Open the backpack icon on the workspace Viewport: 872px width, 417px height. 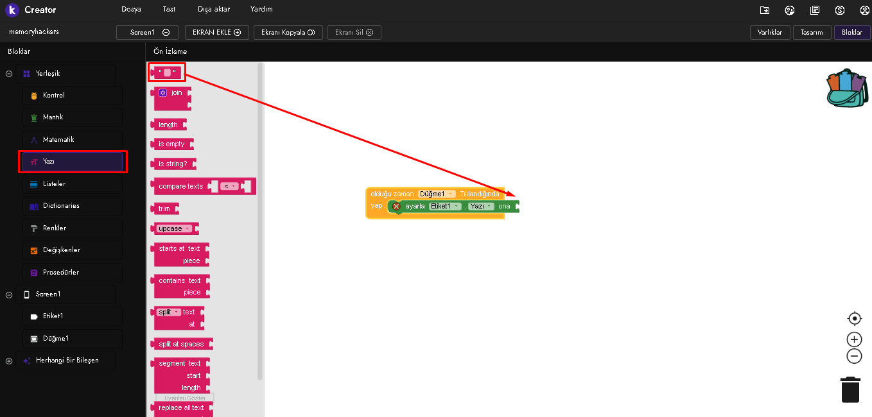tap(847, 88)
